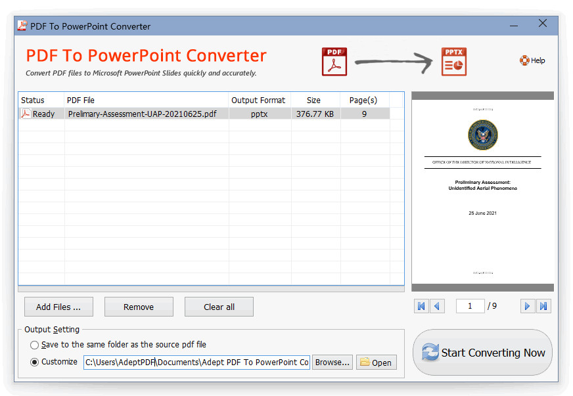Advance to the next preview page
The width and height of the screenshot is (573, 396).
tap(527, 306)
